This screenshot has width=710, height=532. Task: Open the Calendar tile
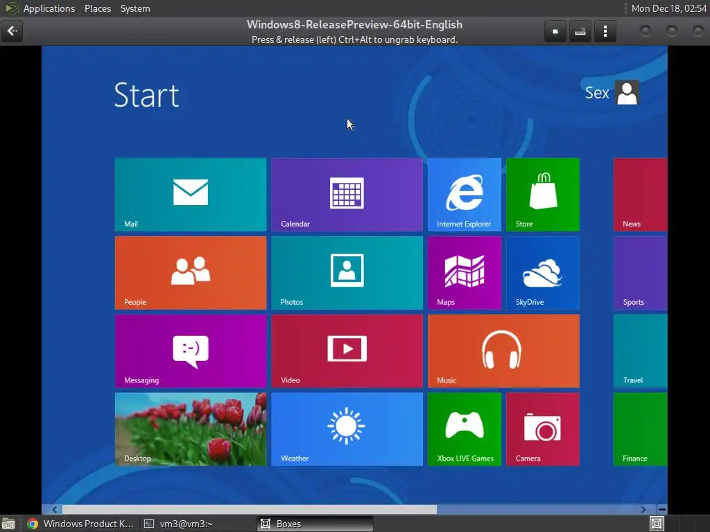tap(347, 195)
